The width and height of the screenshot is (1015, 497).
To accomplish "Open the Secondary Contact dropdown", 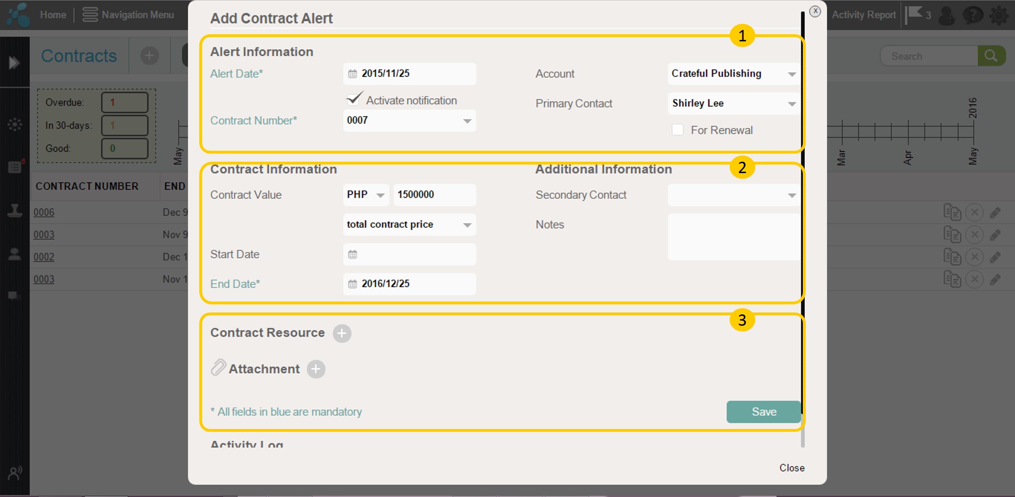I will click(x=734, y=195).
